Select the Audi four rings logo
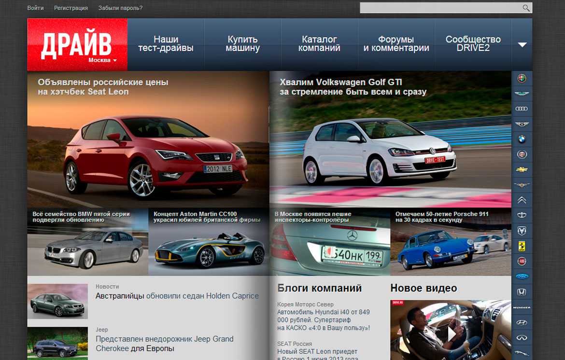 pyautogui.click(x=522, y=109)
